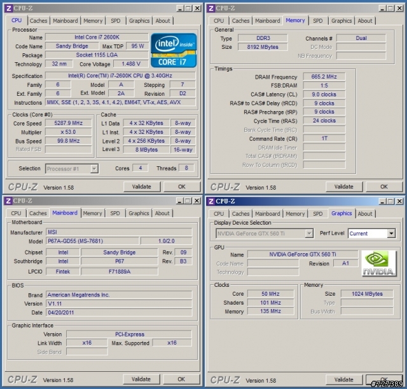The width and height of the screenshot is (407, 389).
Task: Click the GPU Core clock value 50 MHz
Action: pyautogui.click(x=270, y=294)
